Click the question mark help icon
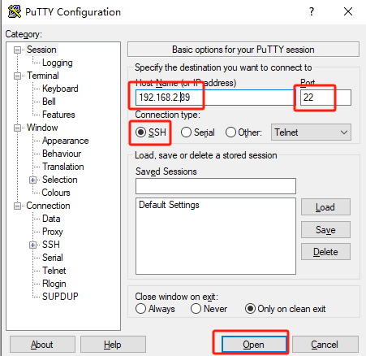Screen dimensions: 366x356 (x=312, y=11)
